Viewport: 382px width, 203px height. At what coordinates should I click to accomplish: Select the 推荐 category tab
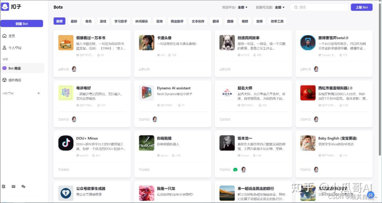pyautogui.click(x=59, y=21)
